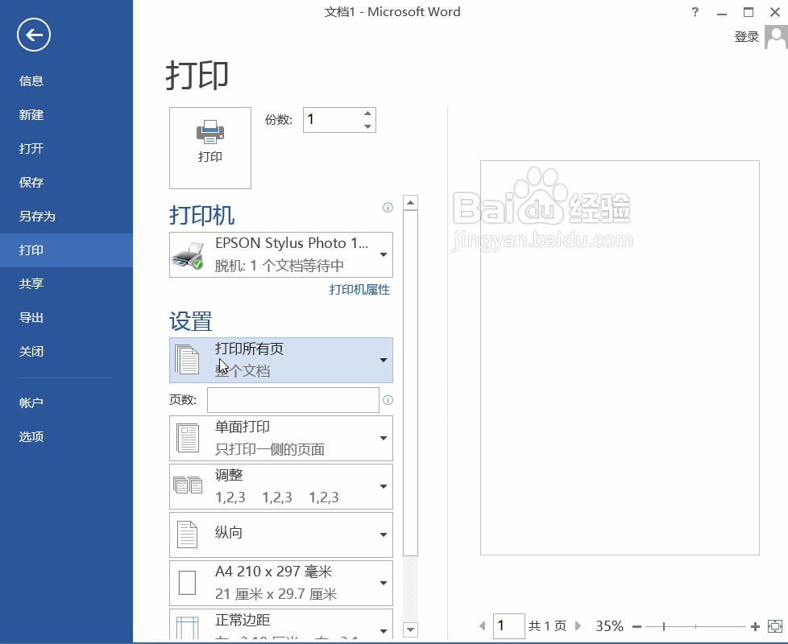Open the 帐户 page

click(31, 402)
